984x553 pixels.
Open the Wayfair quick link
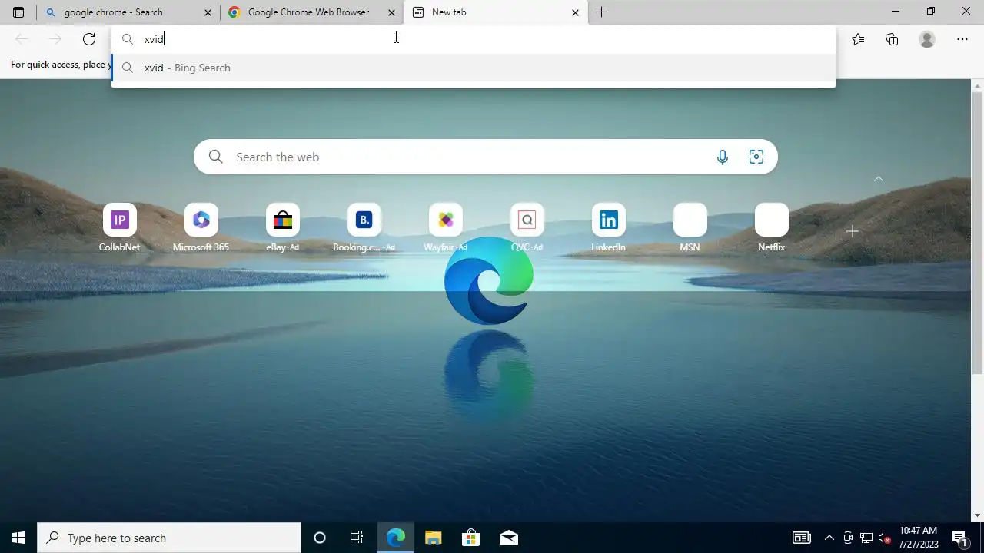tap(445, 227)
